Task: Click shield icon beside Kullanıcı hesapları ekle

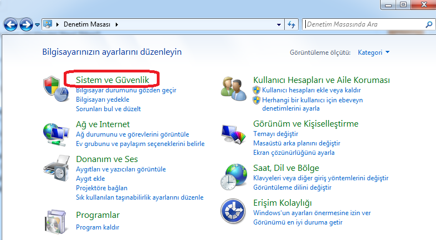Action: 257,90
